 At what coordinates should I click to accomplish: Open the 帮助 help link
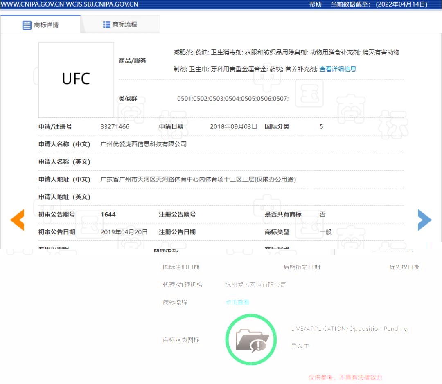(315, 4)
